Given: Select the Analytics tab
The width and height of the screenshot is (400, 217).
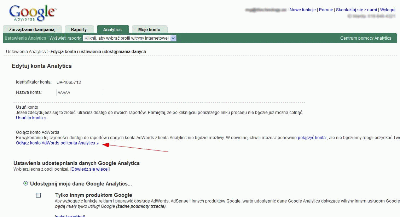Looking at the screenshot, I should [112, 29].
